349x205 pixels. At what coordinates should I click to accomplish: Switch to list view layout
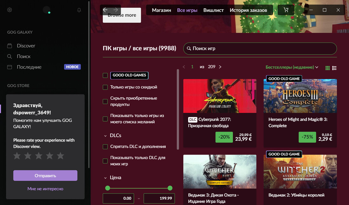(334, 68)
